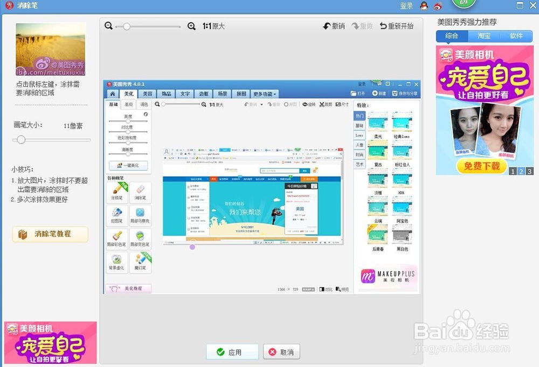Open the right-side 宠爱自己 ad banner
The height and width of the screenshot is (367, 539).
tap(485, 110)
